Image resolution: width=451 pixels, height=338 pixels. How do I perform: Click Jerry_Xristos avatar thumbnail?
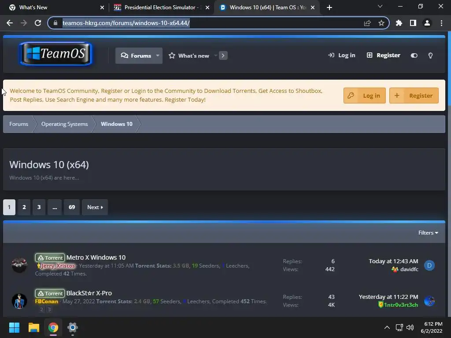pos(19,265)
